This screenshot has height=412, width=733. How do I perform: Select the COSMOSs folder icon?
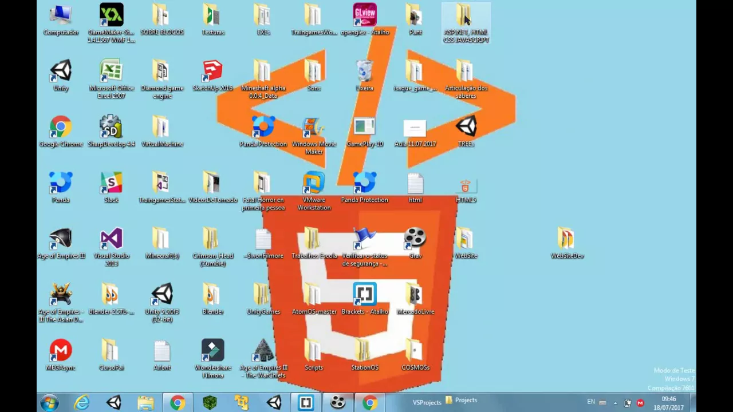click(x=415, y=355)
